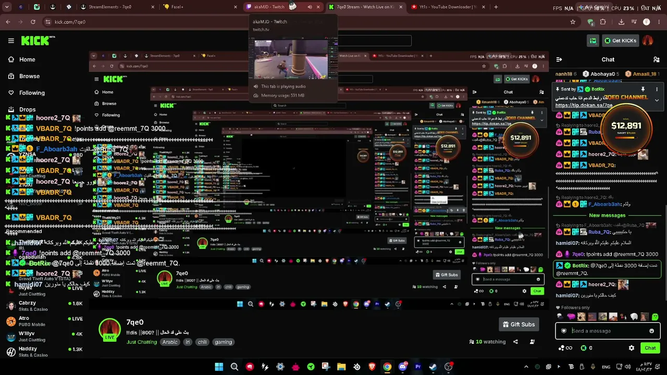Unpin the BotRix pinned message

(x=643, y=89)
